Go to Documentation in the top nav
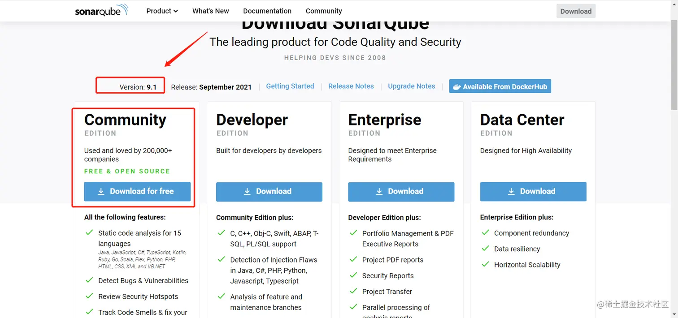Viewport: 678px width, 318px height. click(x=267, y=11)
